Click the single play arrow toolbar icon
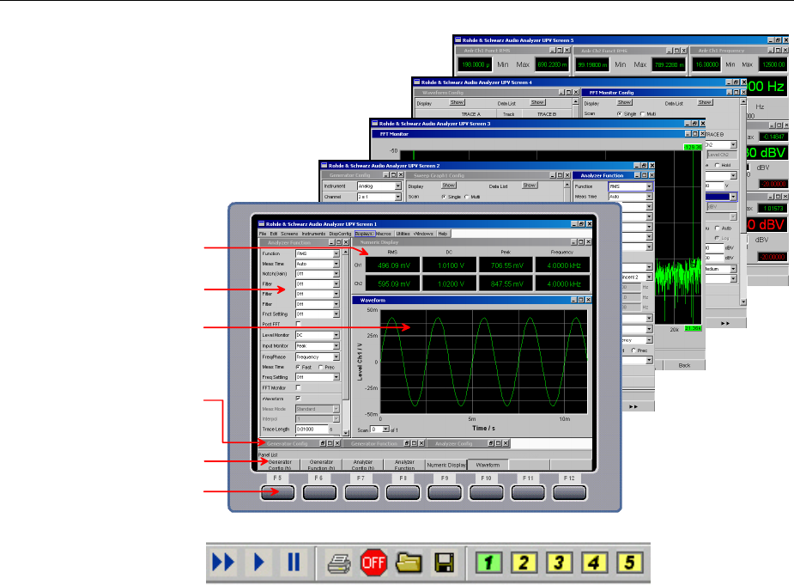Image resolution: width=794 pixels, height=585 pixels. [258, 562]
